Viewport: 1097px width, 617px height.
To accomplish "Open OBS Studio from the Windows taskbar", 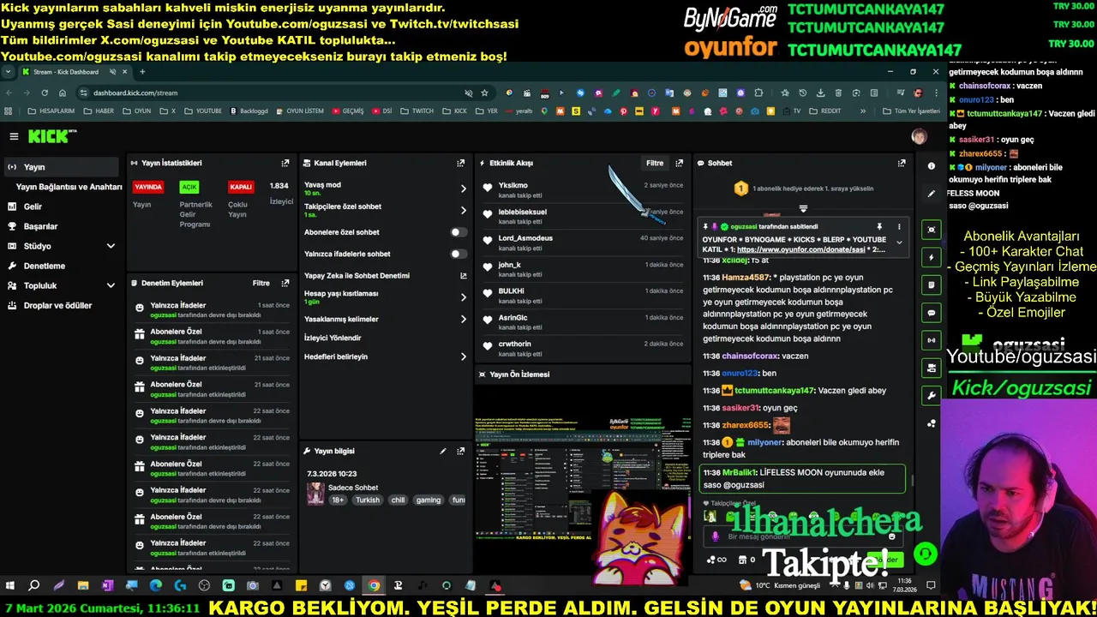I will tap(205, 585).
